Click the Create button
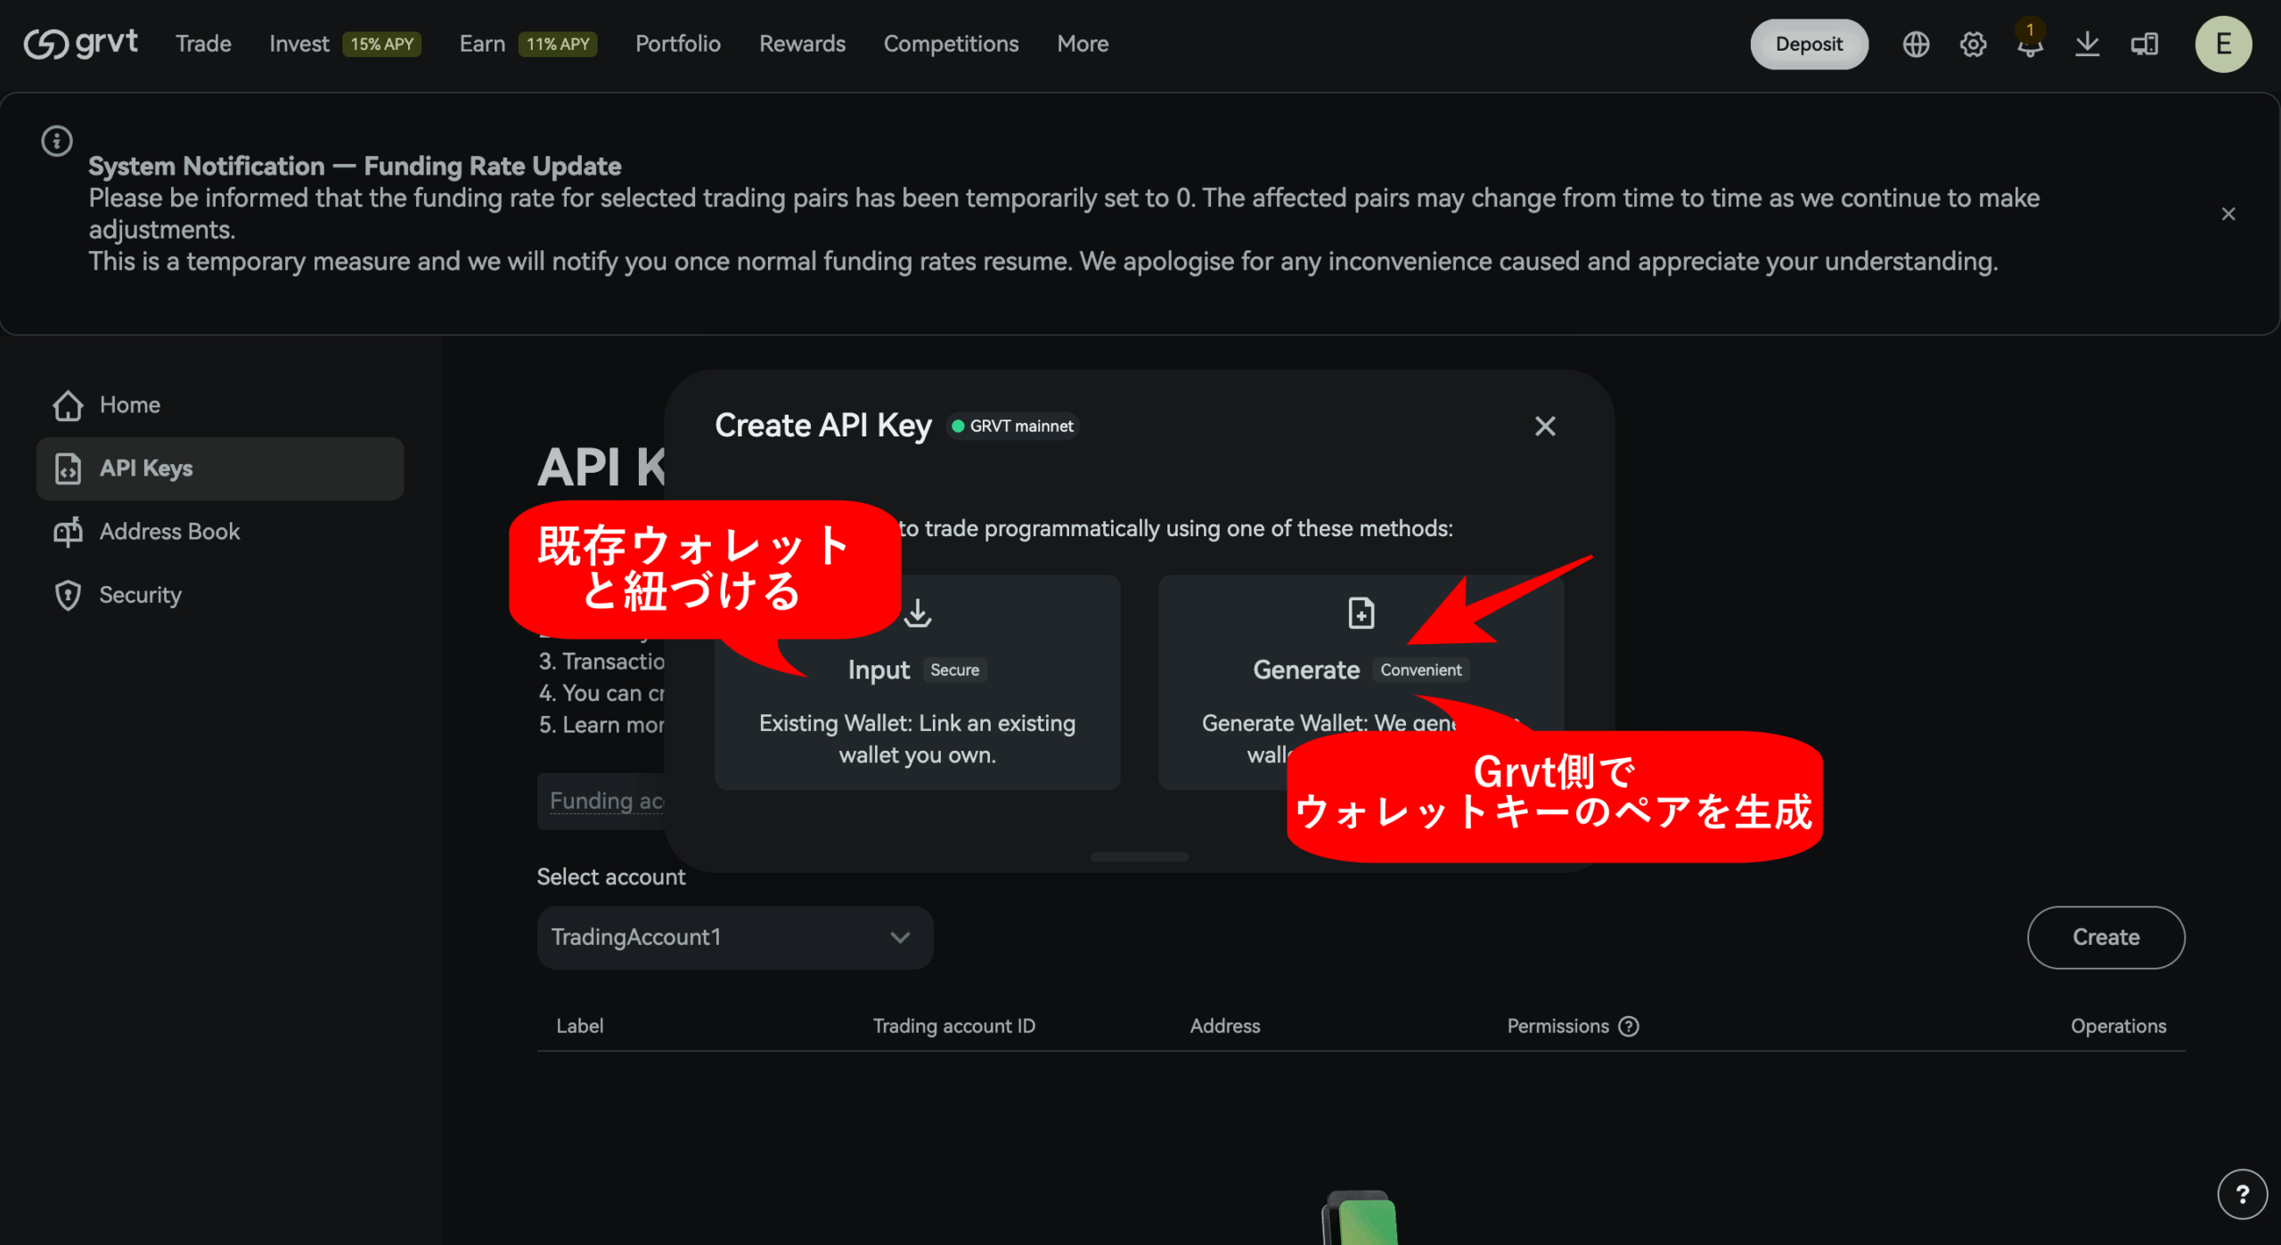 (x=2105, y=937)
